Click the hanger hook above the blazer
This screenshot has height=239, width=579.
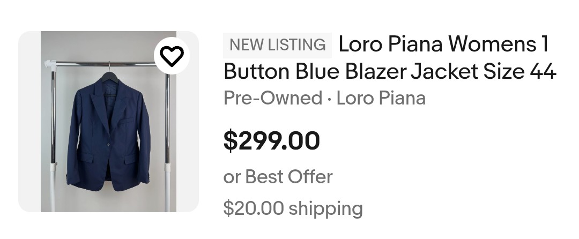[109, 66]
